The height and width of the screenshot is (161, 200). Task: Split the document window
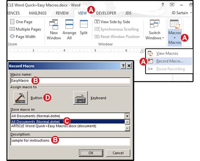point(84,27)
